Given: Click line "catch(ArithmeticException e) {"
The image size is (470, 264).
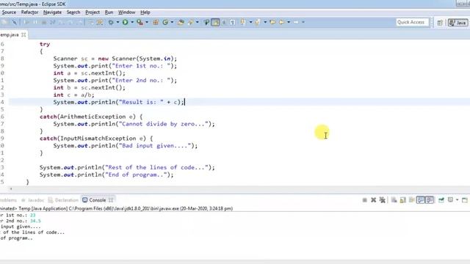Looking at the screenshot, I should [91, 117].
